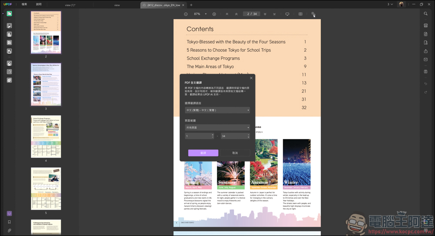Click the Undo arrow in right sidebar
The height and width of the screenshot is (236, 435).
[x=425, y=84]
